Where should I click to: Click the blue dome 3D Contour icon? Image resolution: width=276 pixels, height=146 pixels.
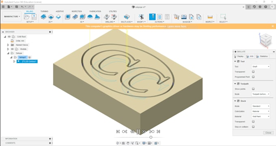coord(90,17)
